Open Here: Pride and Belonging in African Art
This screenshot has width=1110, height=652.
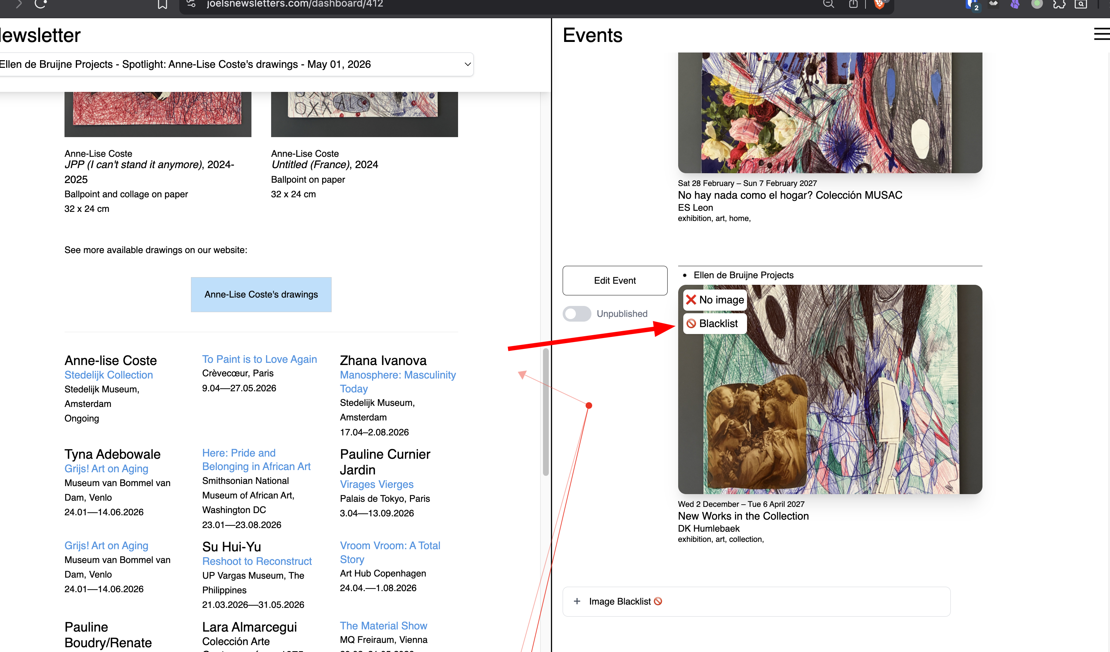[x=256, y=459]
